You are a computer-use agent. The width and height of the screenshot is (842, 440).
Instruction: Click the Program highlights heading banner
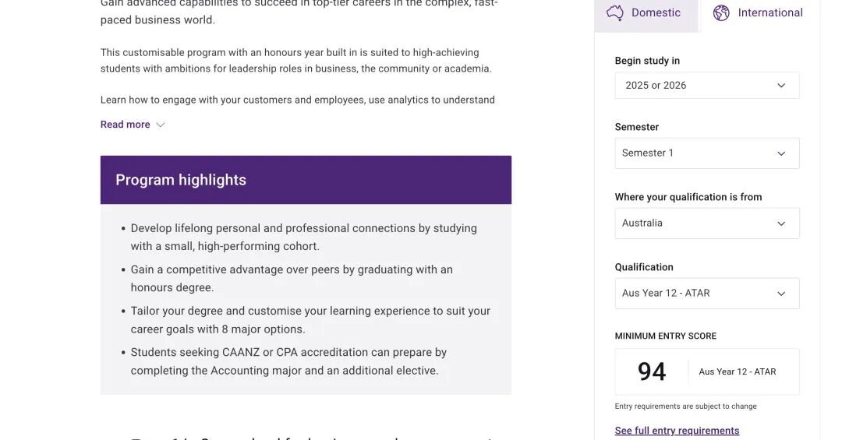click(x=306, y=180)
